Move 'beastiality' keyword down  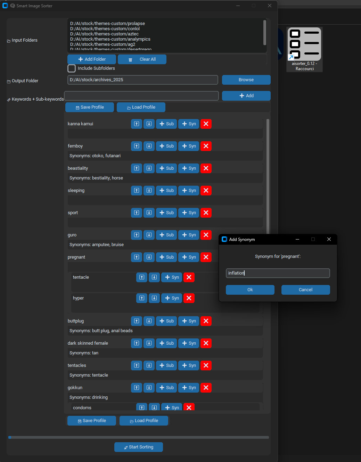pyautogui.click(x=149, y=168)
